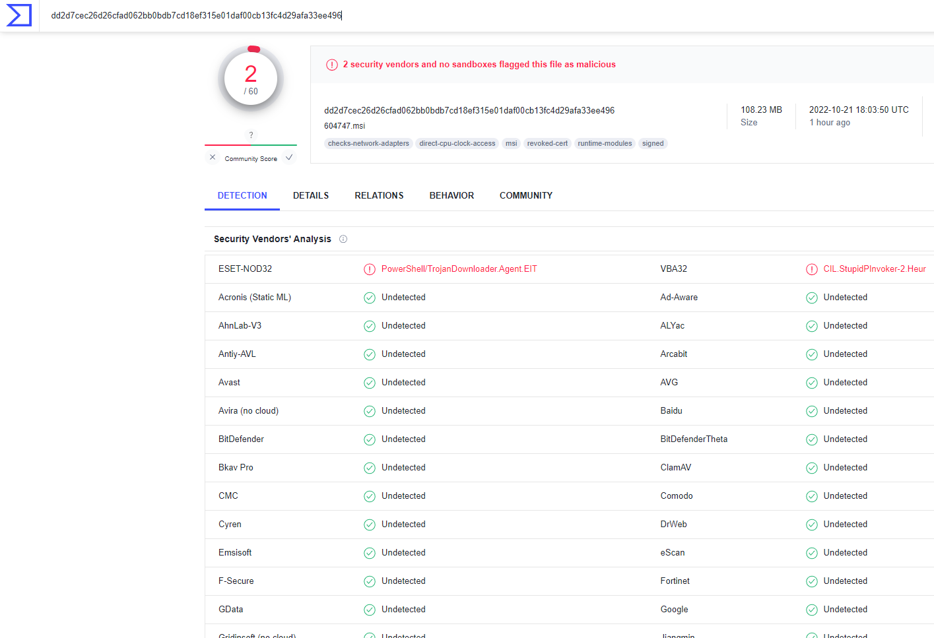Click the Fortinet vendor name
The width and height of the screenshot is (934, 638).
tap(675, 581)
